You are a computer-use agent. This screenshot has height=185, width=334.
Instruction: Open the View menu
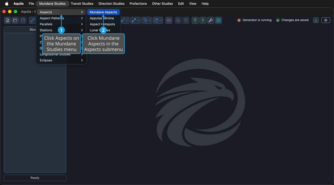[193, 4]
